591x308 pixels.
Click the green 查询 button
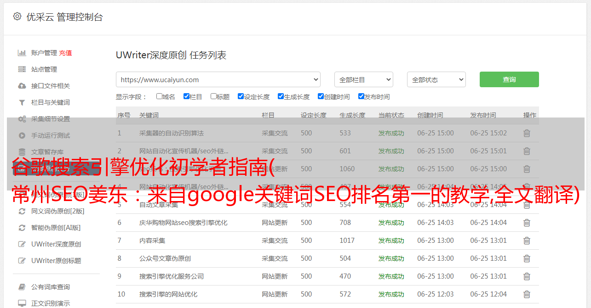(509, 79)
